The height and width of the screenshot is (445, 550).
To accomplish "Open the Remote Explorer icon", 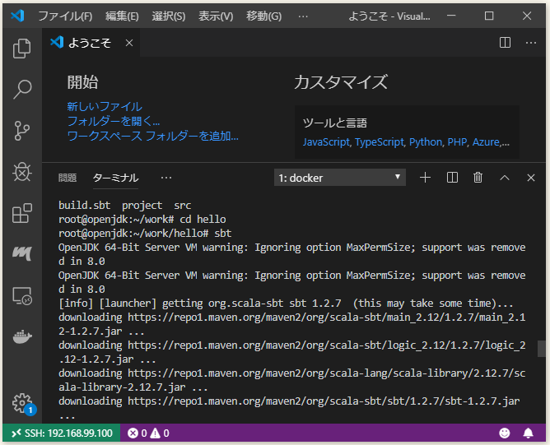I will pyautogui.click(x=22, y=296).
